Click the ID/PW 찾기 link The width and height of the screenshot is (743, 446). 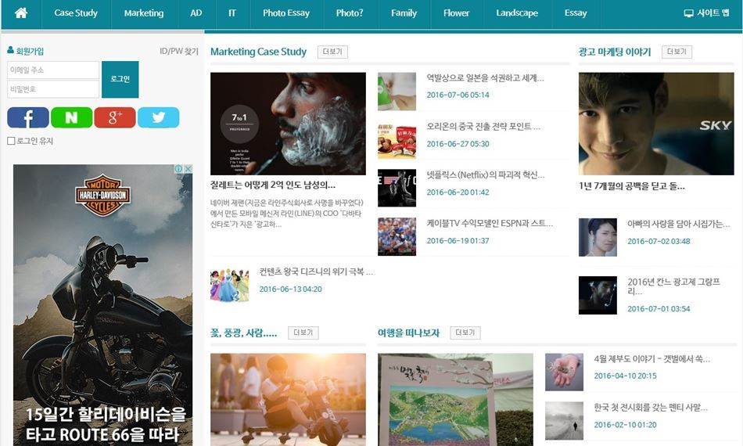178,51
